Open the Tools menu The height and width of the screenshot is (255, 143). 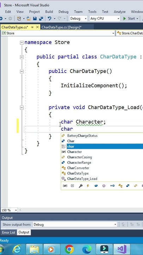(92, 12)
